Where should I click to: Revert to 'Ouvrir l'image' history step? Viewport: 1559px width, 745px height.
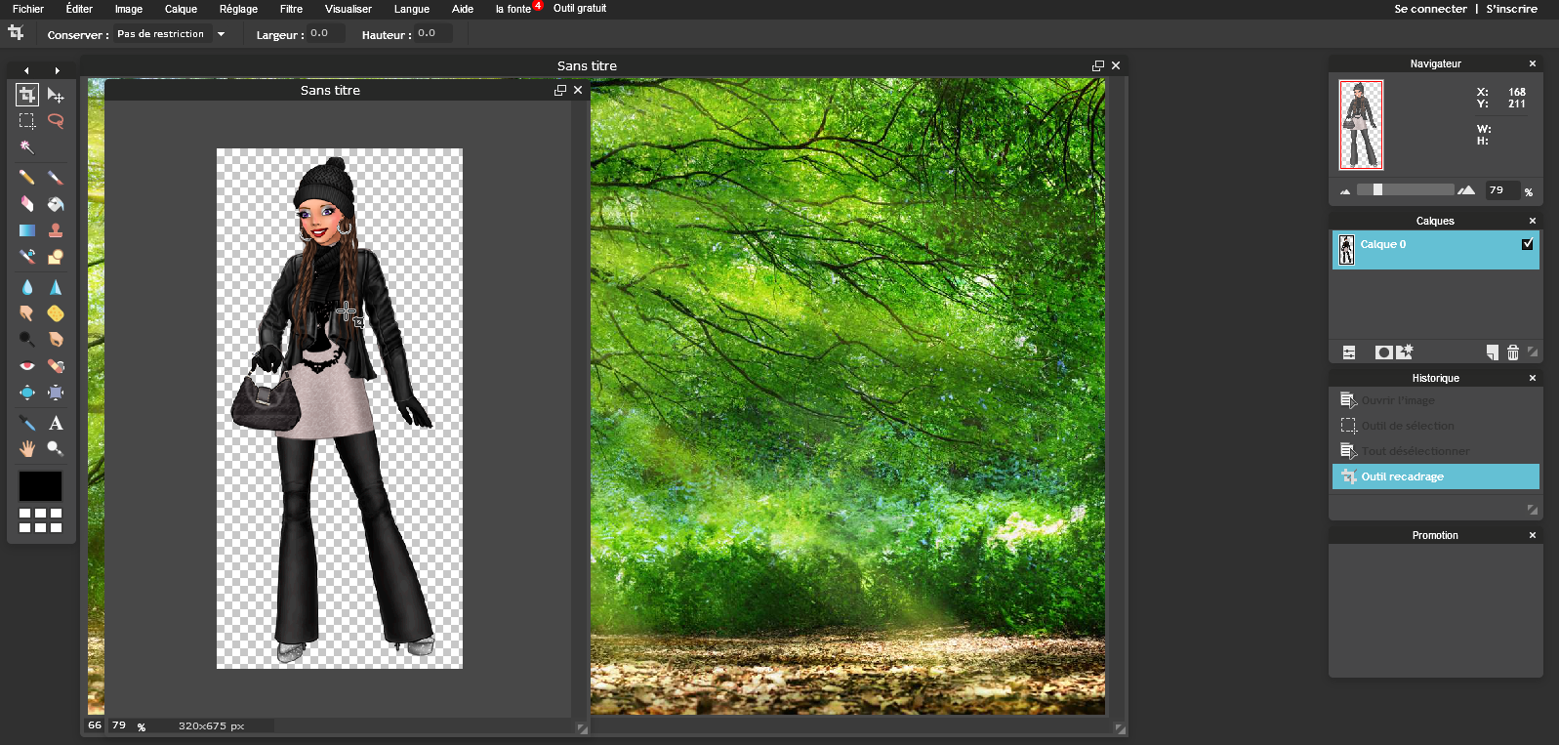click(x=1398, y=400)
